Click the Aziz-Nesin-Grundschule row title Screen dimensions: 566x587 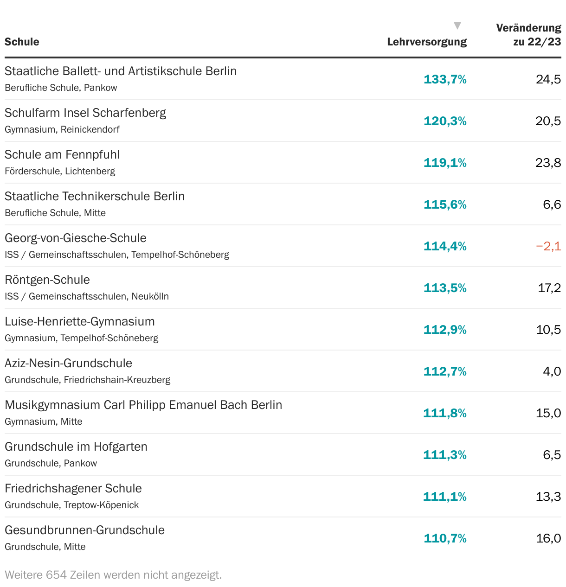69,364
